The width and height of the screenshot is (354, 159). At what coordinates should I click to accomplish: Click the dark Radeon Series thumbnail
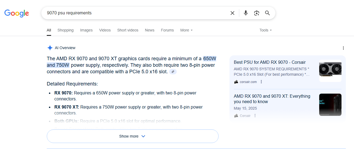(330, 105)
